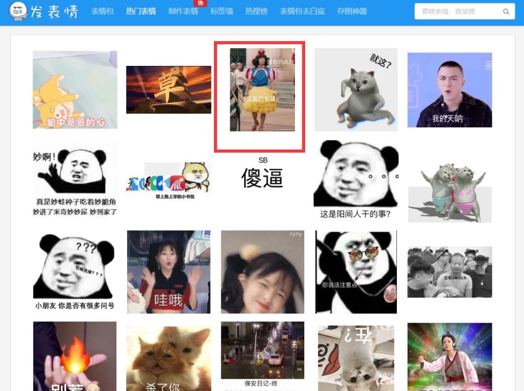Image resolution: width=524 pixels, height=391 pixels.
Task: Select the 傻逼 text meme
Action: (262, 174)
